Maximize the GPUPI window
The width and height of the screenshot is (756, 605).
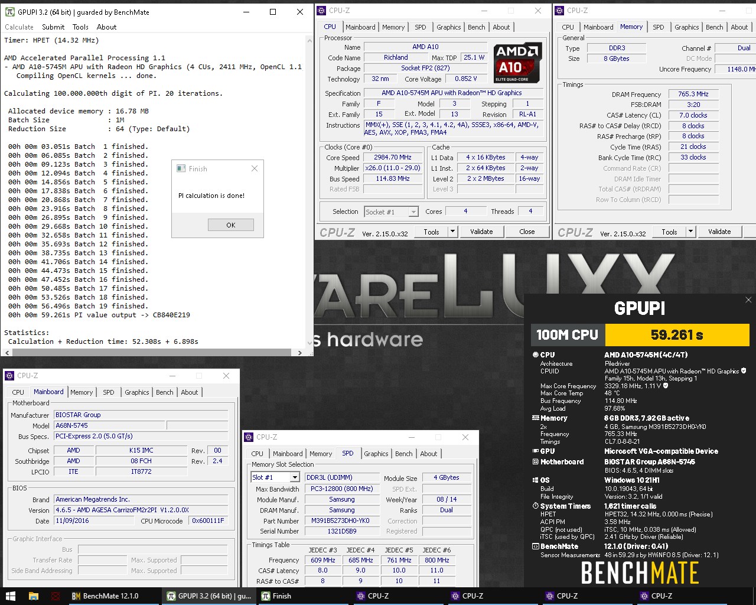[x=273, y=12]
